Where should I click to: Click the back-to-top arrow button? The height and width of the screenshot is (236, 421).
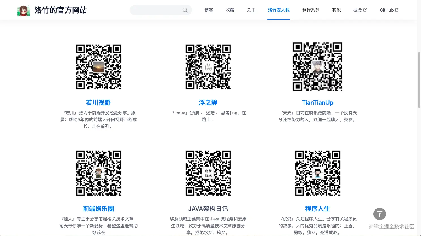click(x=380, y=214)
